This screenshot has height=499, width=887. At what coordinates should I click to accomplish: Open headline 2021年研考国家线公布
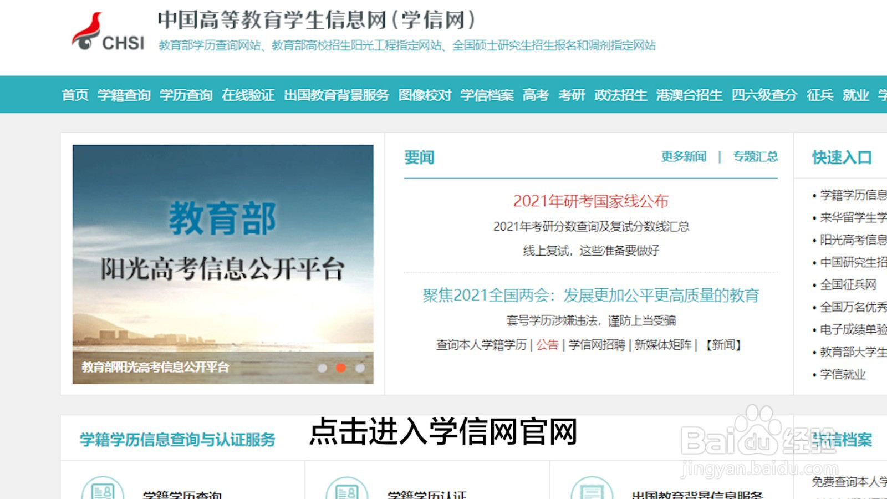[591, 201]
